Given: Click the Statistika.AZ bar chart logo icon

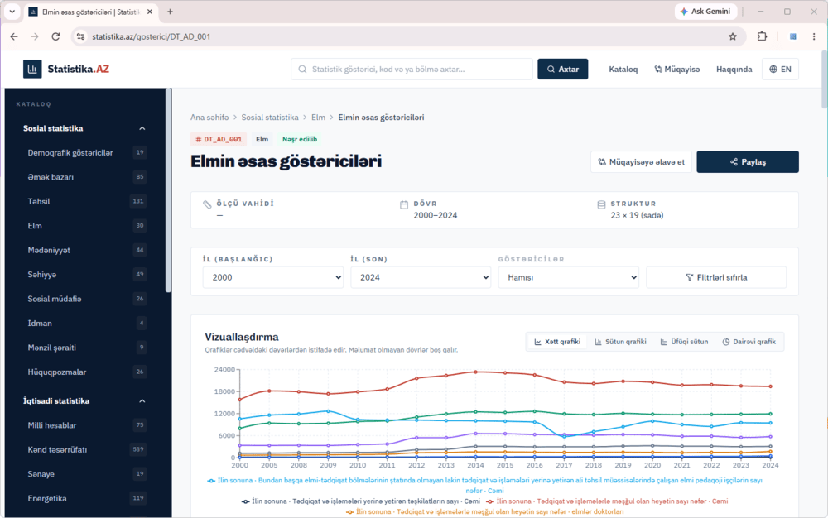Looking at the screenshot, I should pos(32,70).
